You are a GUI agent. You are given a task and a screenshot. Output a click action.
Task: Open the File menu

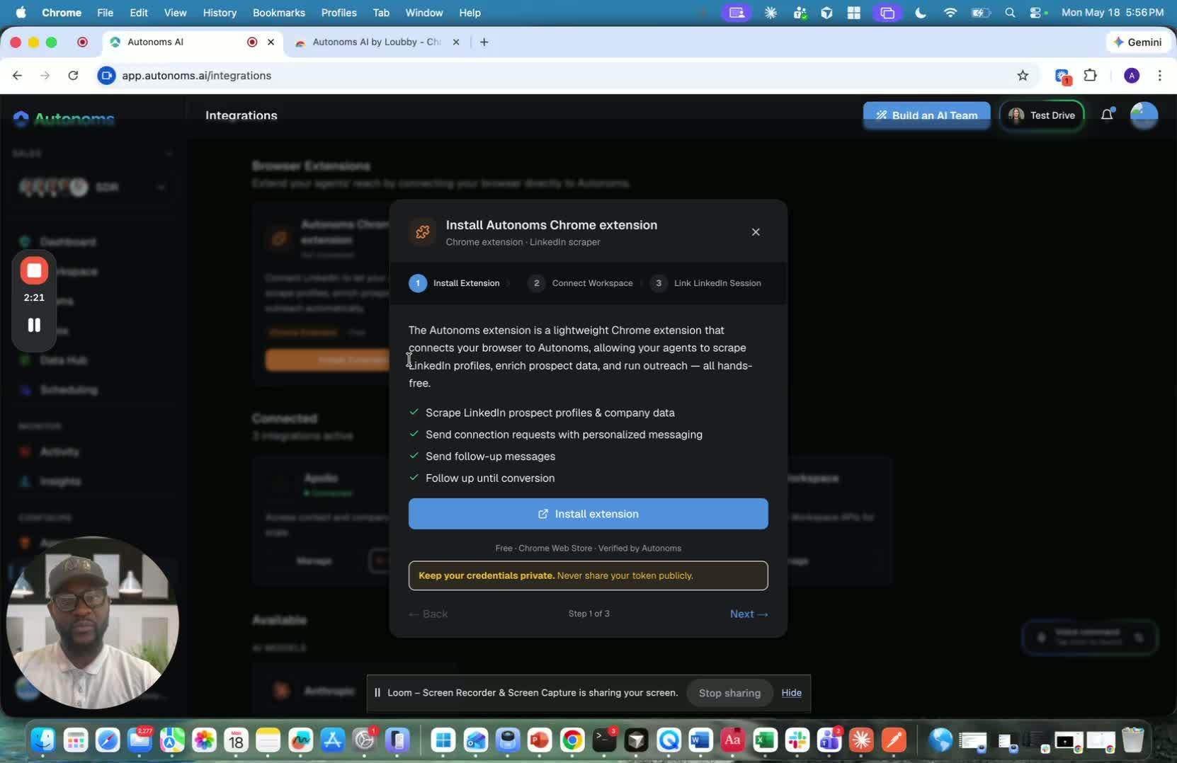pos(105,12)
